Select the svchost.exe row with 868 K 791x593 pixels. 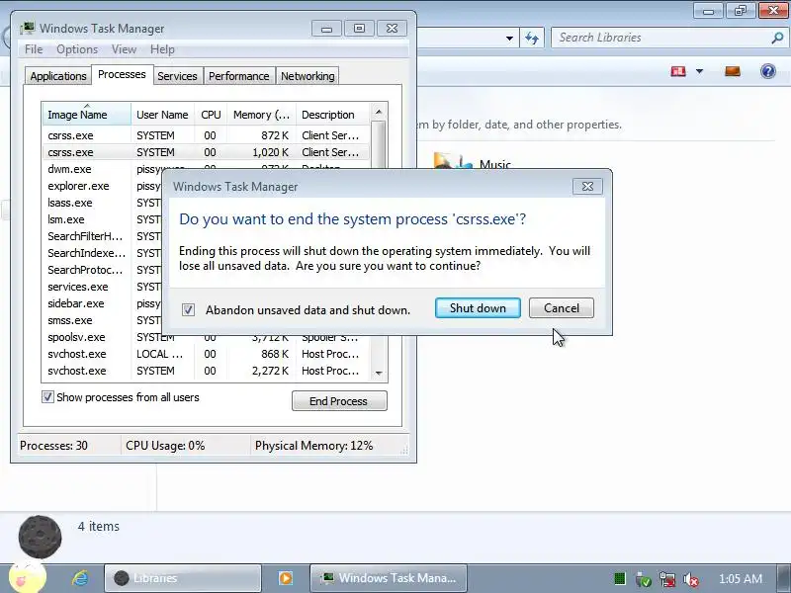click(x=206, y=354)
